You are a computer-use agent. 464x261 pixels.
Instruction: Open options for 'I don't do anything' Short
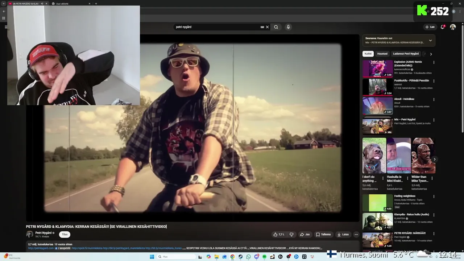tap(383, 178)
